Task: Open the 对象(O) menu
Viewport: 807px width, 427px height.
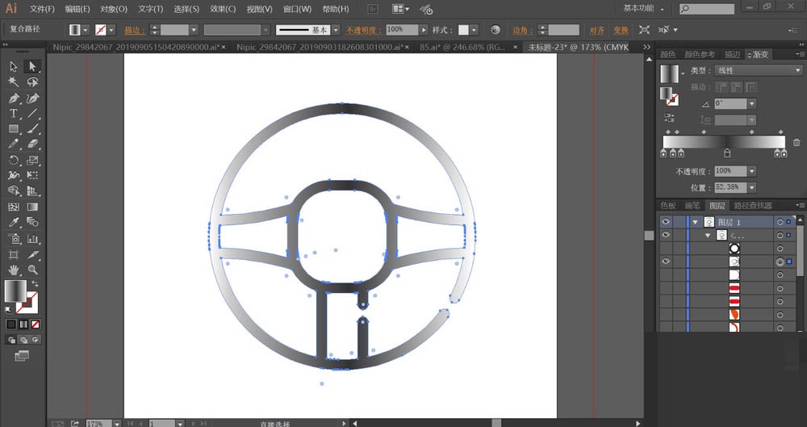Action: [x=114, y=9]
